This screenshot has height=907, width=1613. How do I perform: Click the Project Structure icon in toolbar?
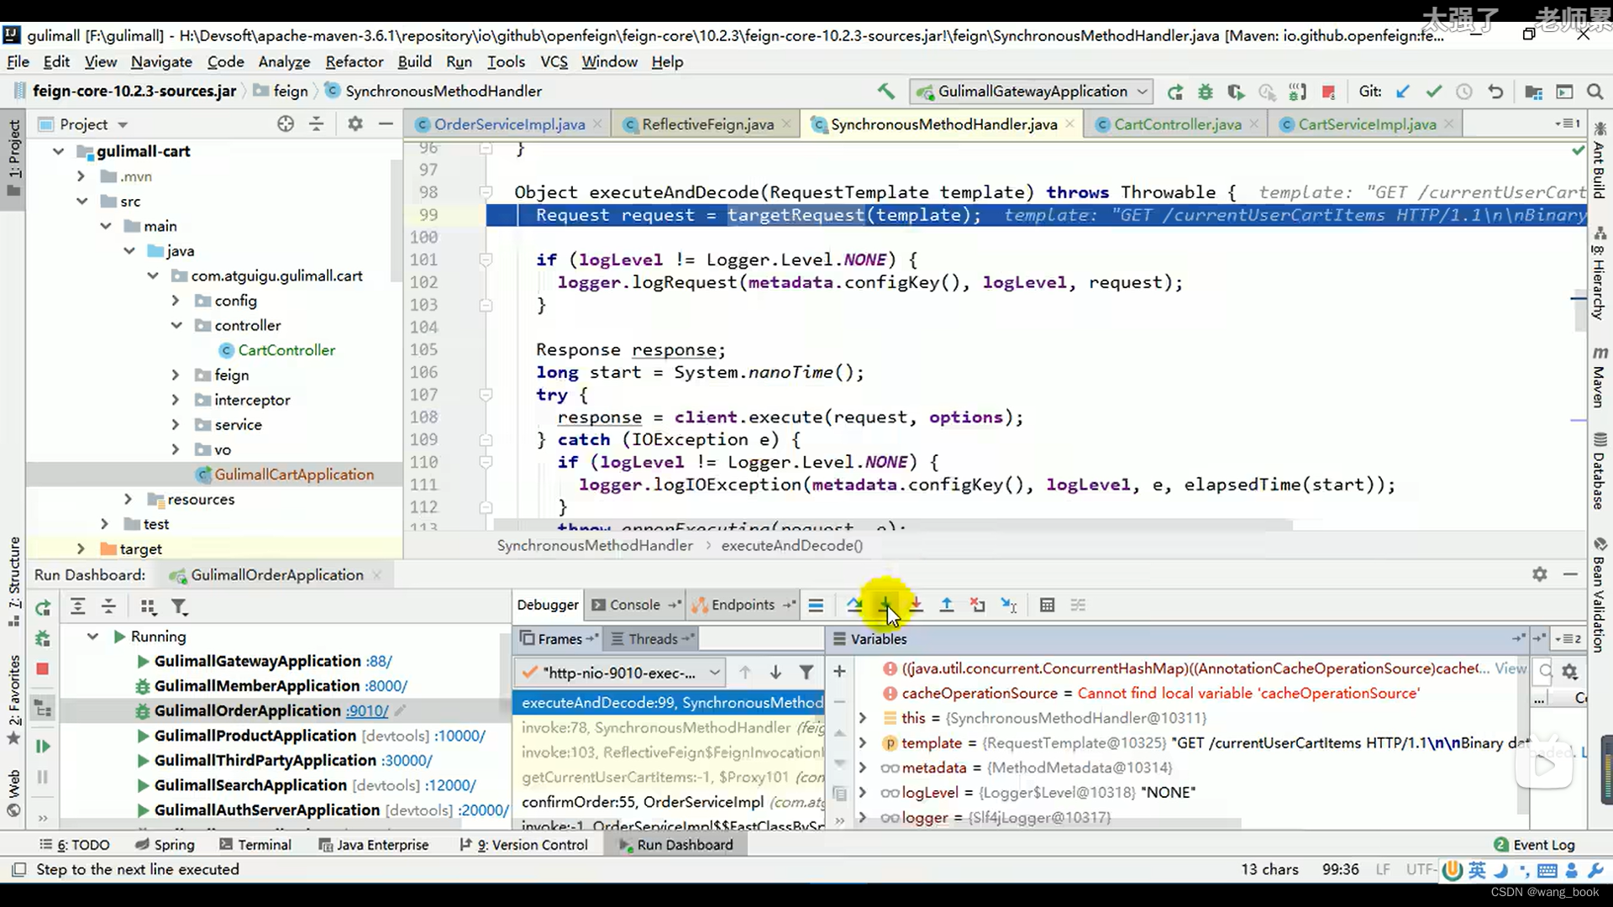1533,92
